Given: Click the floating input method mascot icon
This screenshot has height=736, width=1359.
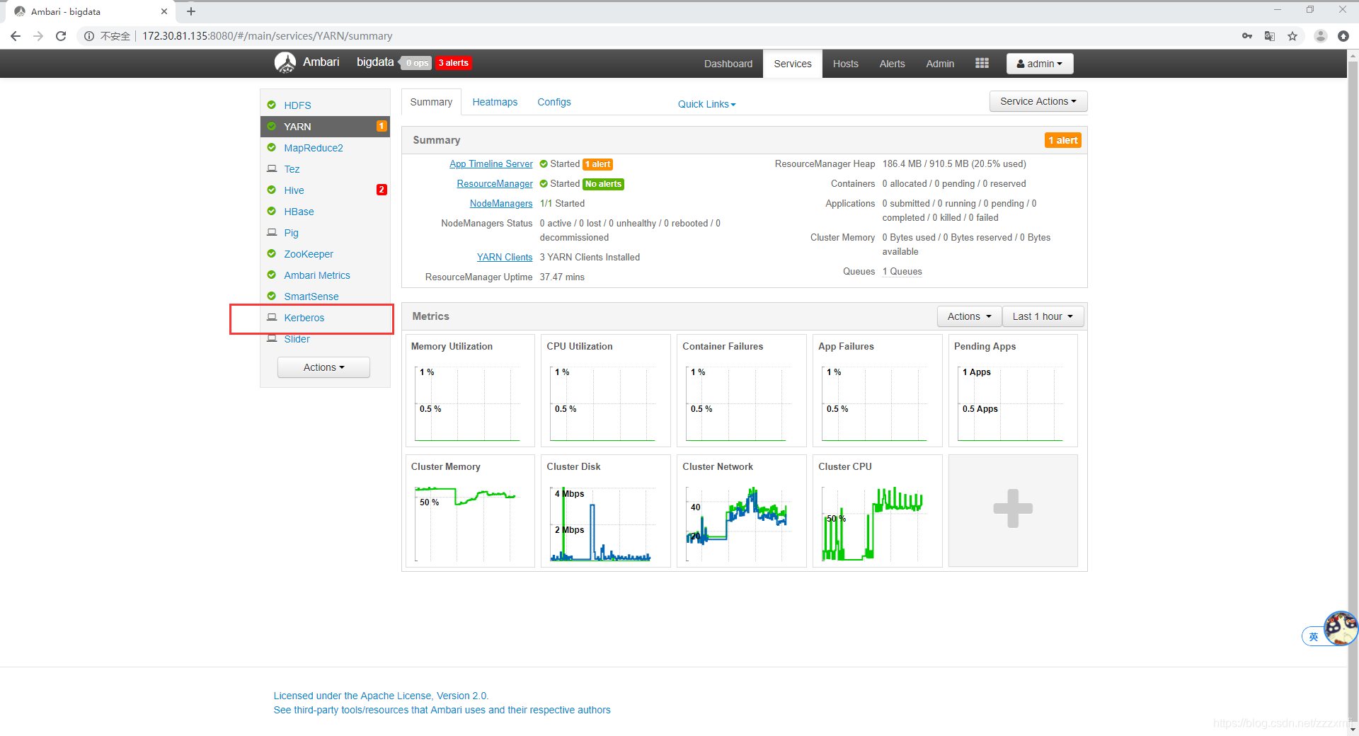Looking at the screenshot, I should pos(1341,628).
